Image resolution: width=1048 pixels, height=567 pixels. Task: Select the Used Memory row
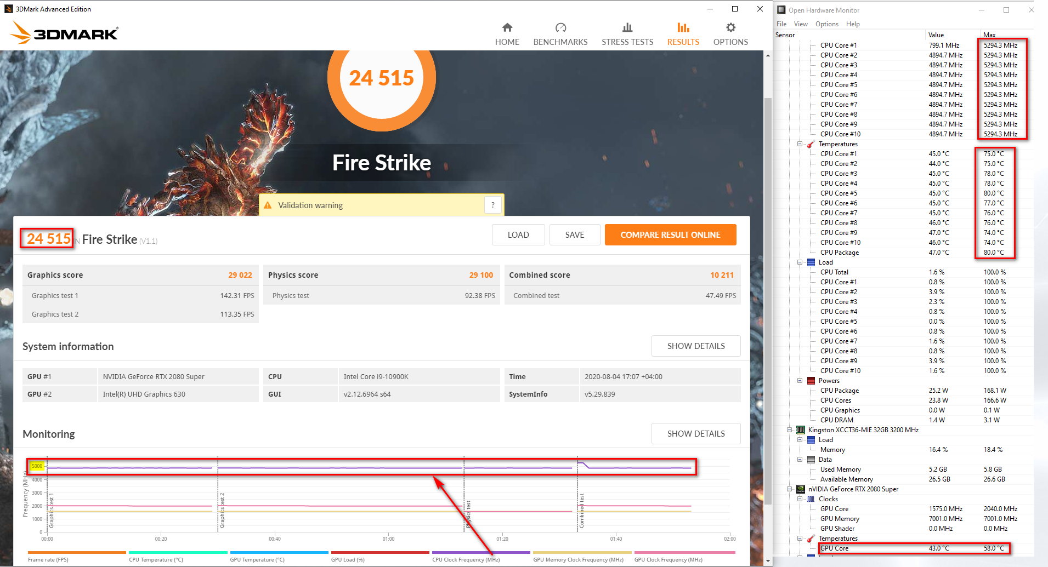pyautogui.click(x=904, y=469)
